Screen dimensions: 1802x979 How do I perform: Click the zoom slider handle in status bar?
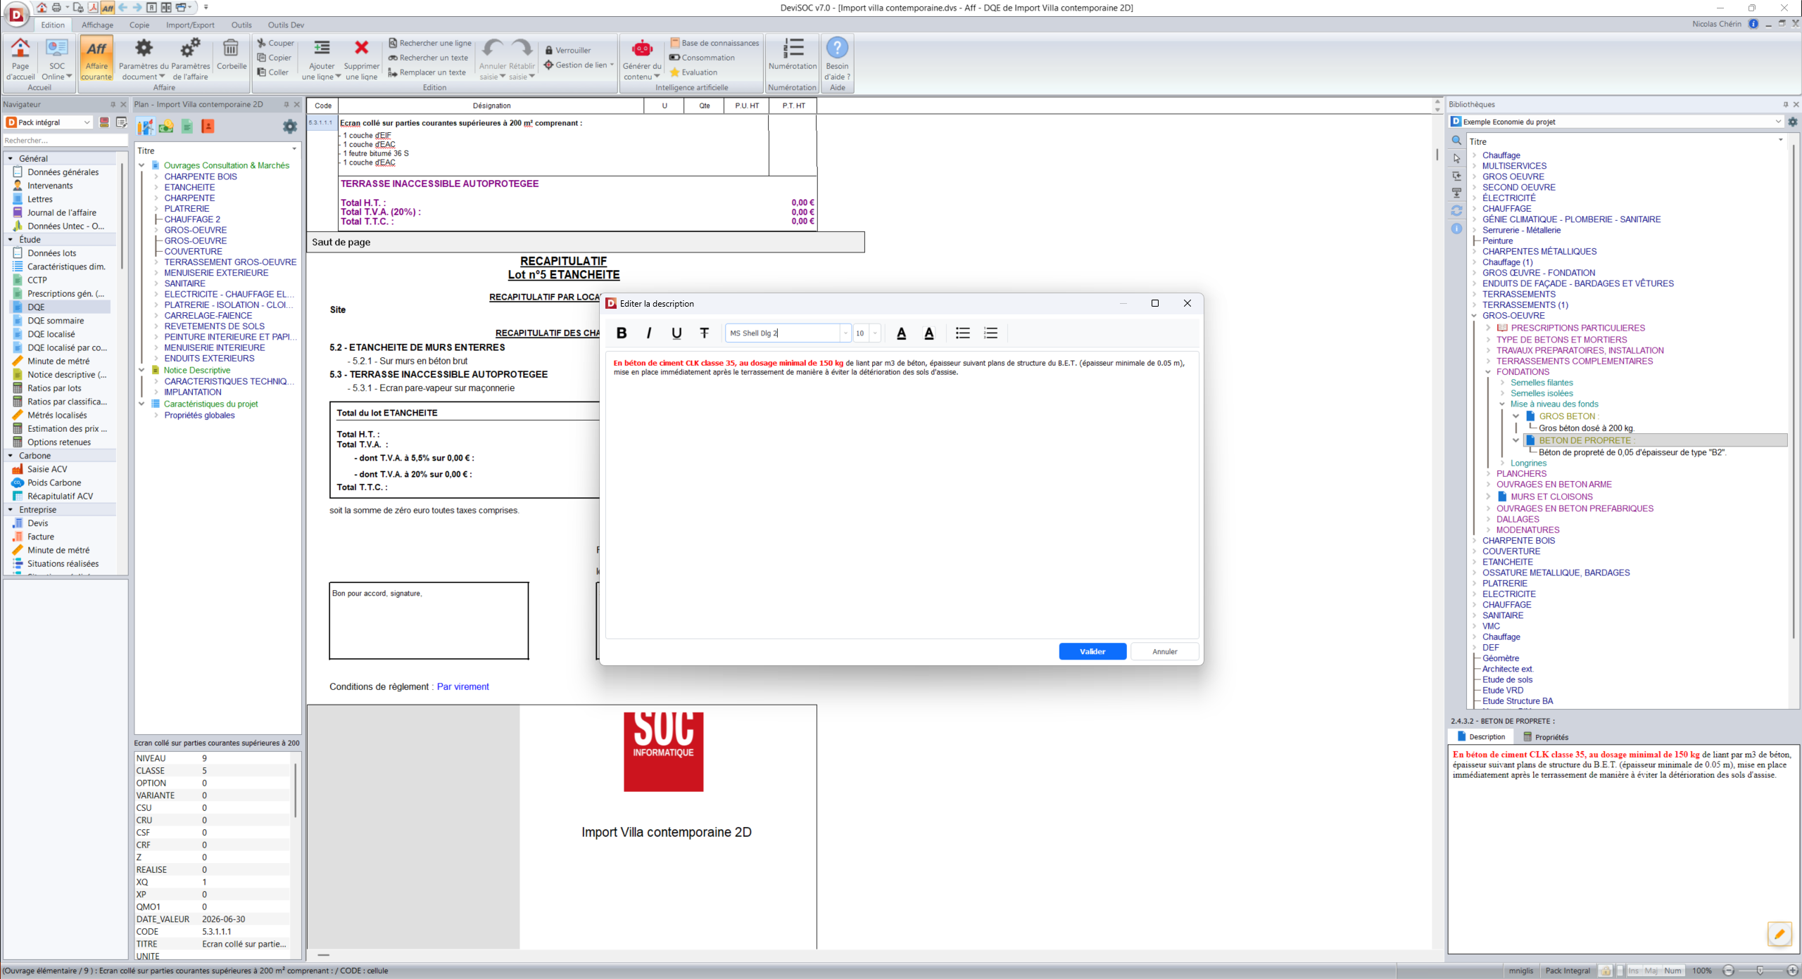[x=1760, y=971]
